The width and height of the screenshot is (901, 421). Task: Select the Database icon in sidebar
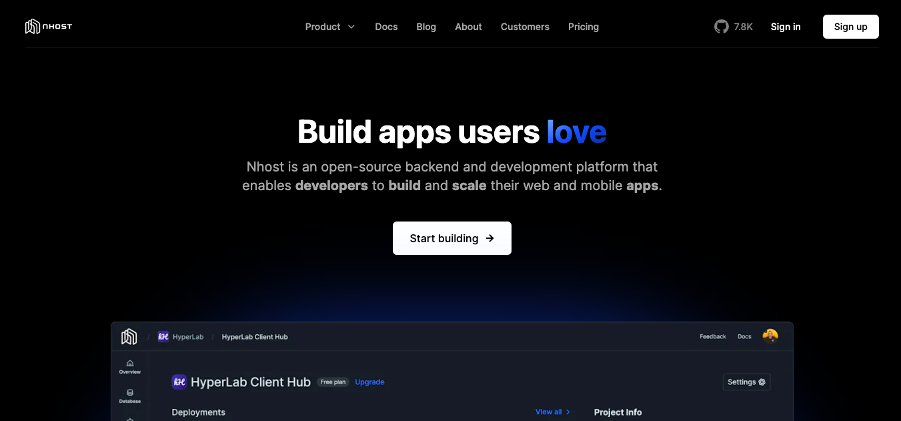tap(129, 392)
